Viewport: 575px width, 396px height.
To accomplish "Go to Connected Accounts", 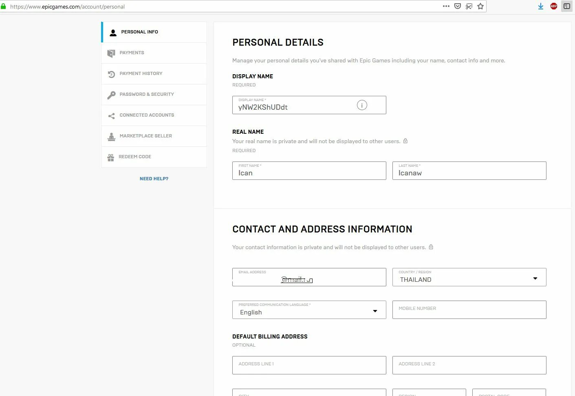I will point(154,115).
